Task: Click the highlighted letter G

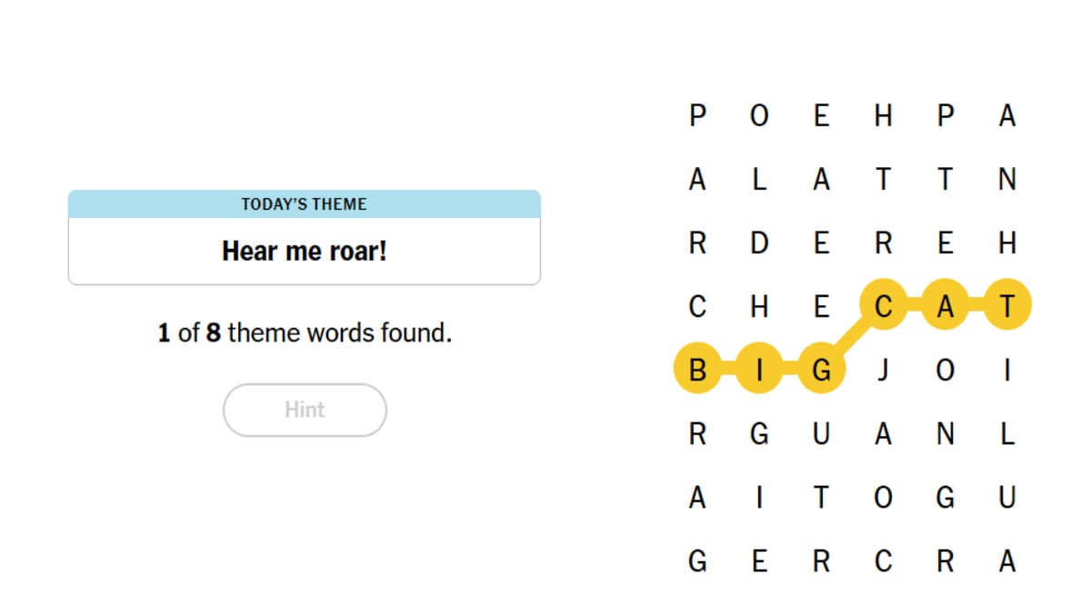Action: [x=821, y=371]
